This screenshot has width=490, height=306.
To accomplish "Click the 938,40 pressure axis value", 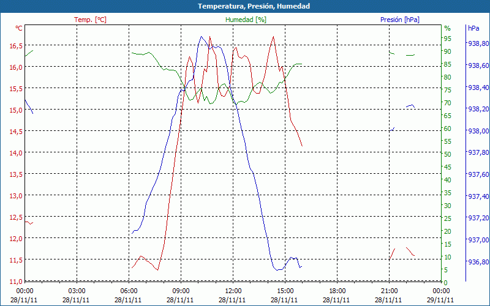I will click(478, 88).
